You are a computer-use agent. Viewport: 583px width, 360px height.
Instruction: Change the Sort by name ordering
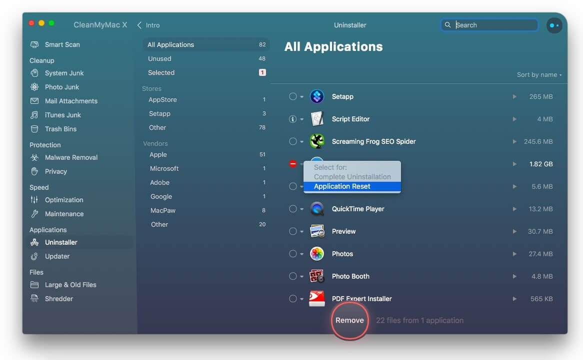(536, 74)
